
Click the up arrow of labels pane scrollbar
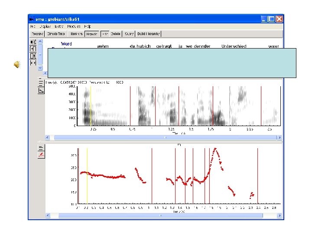40,42
